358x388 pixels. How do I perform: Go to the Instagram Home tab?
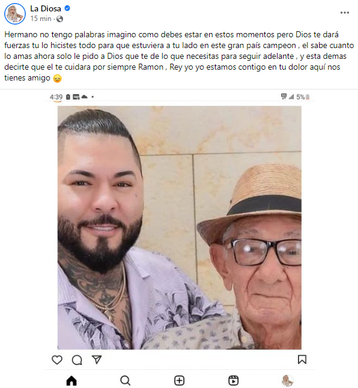tap(71, 381)
